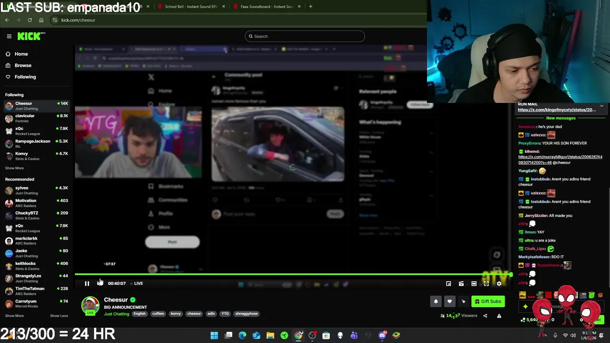
Task: Open the Windows Start menu
Action: tap(214, 335)
